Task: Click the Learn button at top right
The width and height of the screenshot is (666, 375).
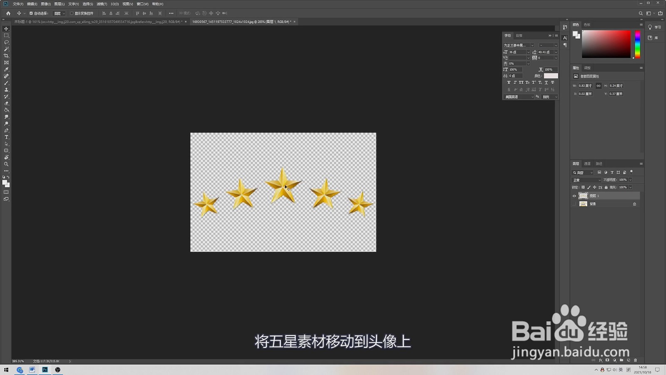Action: coord(654,27)
